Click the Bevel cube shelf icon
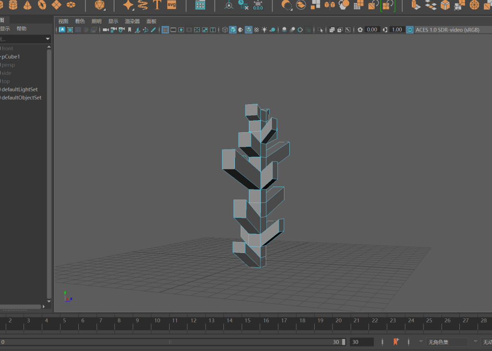 (445, 5)
